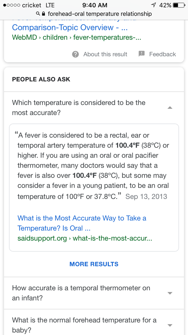This screenshot has width=188, height=335.
Task: Tap the padlock icon in the address bar
Action: [x=44, y=14]
